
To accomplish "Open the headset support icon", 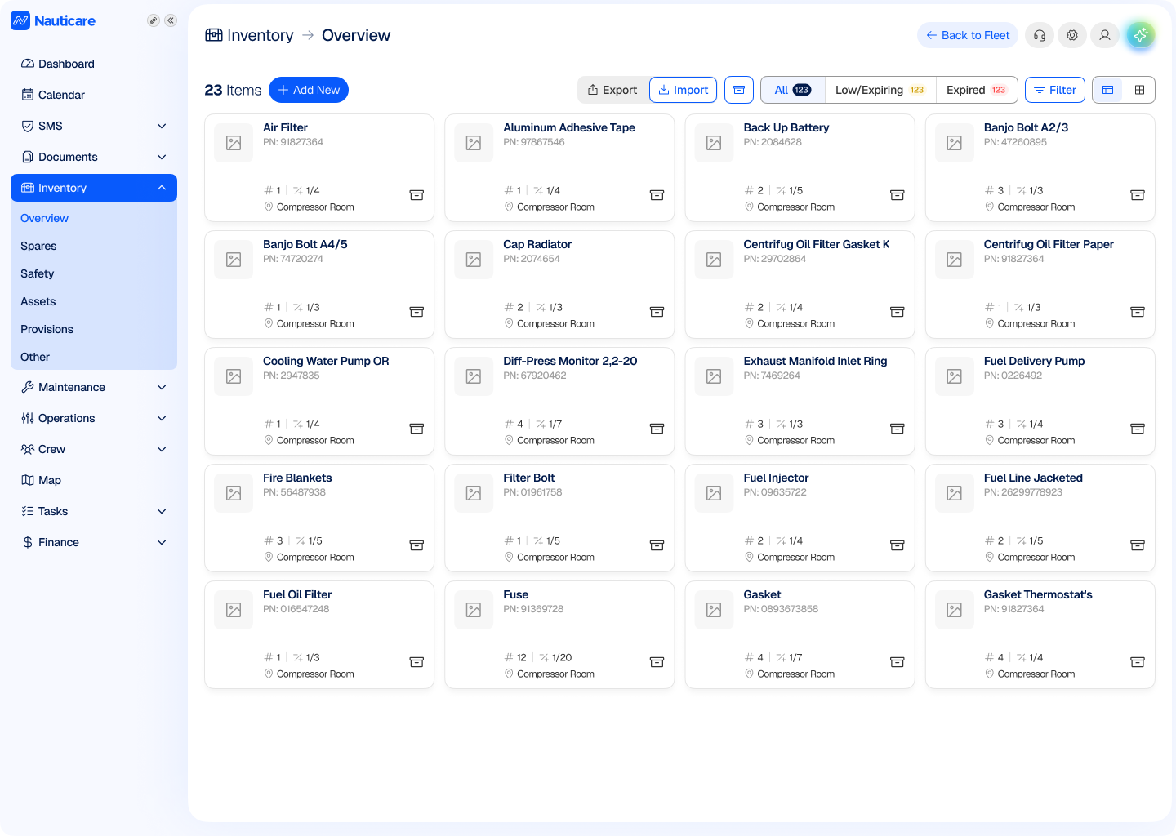I will tap(1040, 35).
